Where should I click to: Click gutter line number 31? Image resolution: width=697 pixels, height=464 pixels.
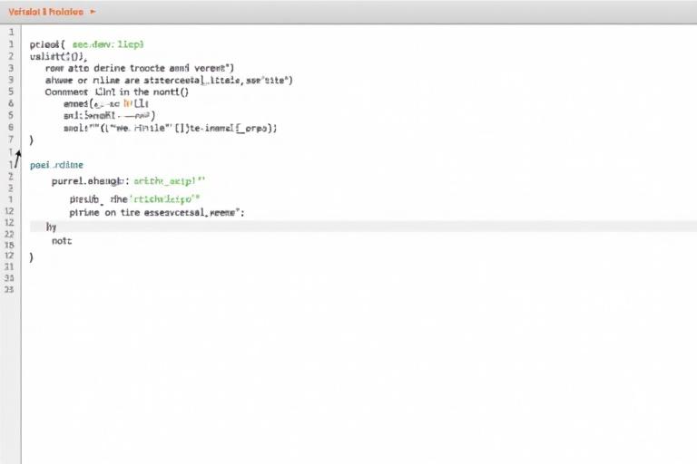(x=9, y=278)
